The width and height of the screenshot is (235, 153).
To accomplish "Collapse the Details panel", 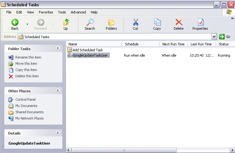I will (58, 133).
